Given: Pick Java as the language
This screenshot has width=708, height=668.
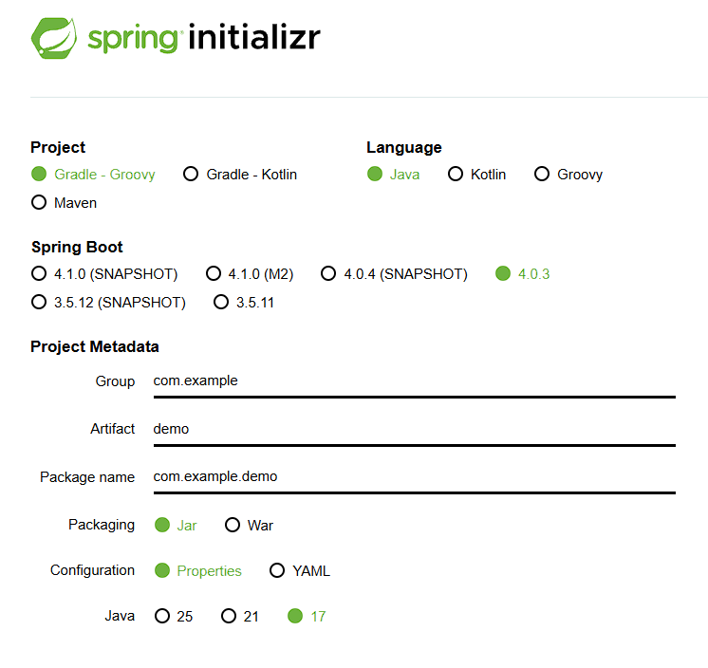Looking at the screenshot, I should (x=375, y=175).
